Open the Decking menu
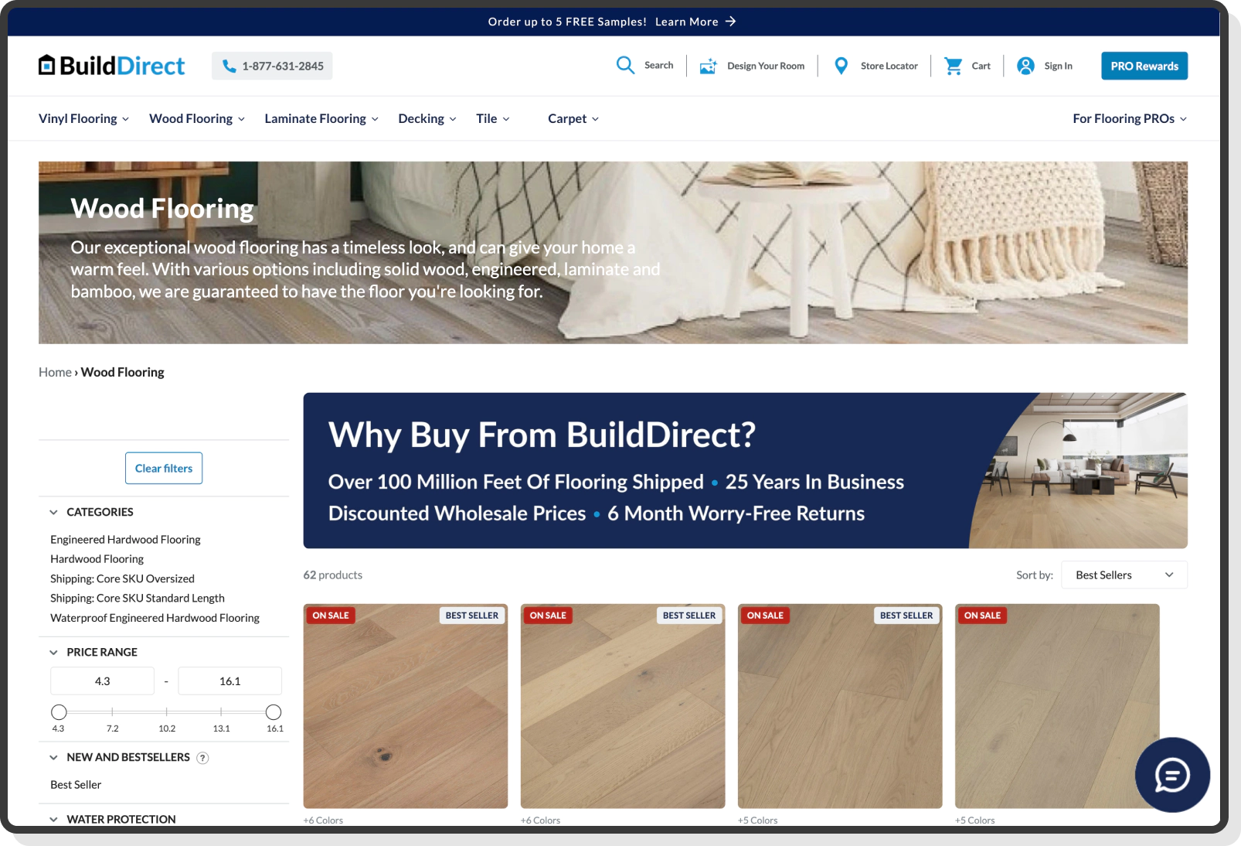Viewport: 1241px width, 846px height. [x=427, y=118]
